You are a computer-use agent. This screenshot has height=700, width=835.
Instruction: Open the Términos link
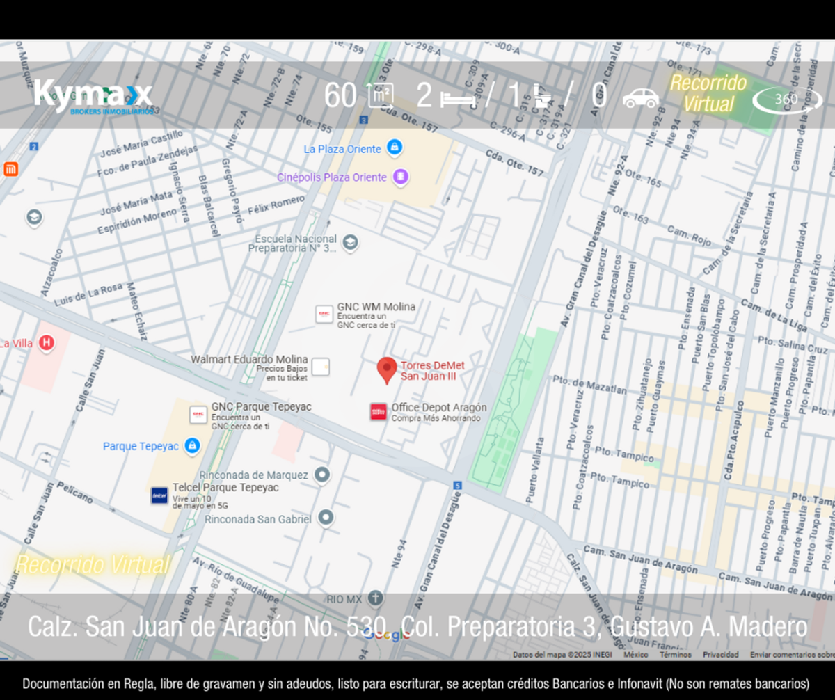click(675, 655)
